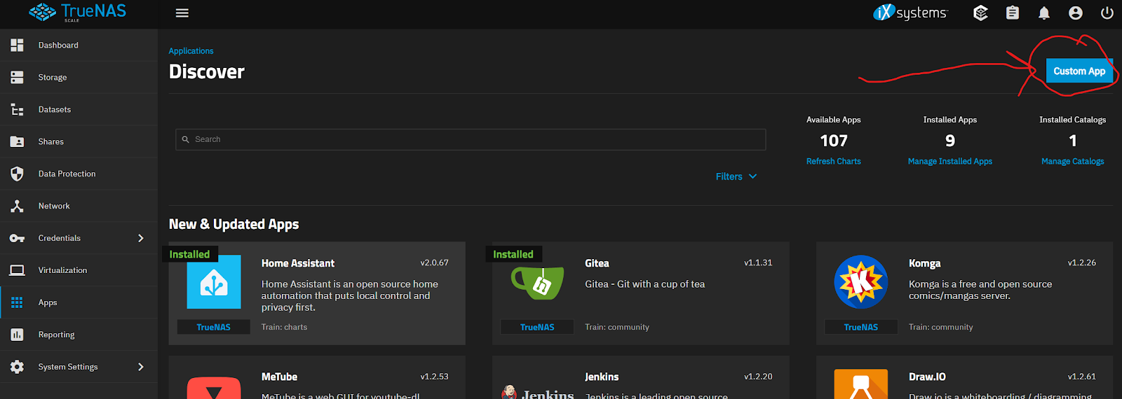Open the Home Assistant app title
Viewport: 1122px width, 399px height.
[298, 263]
